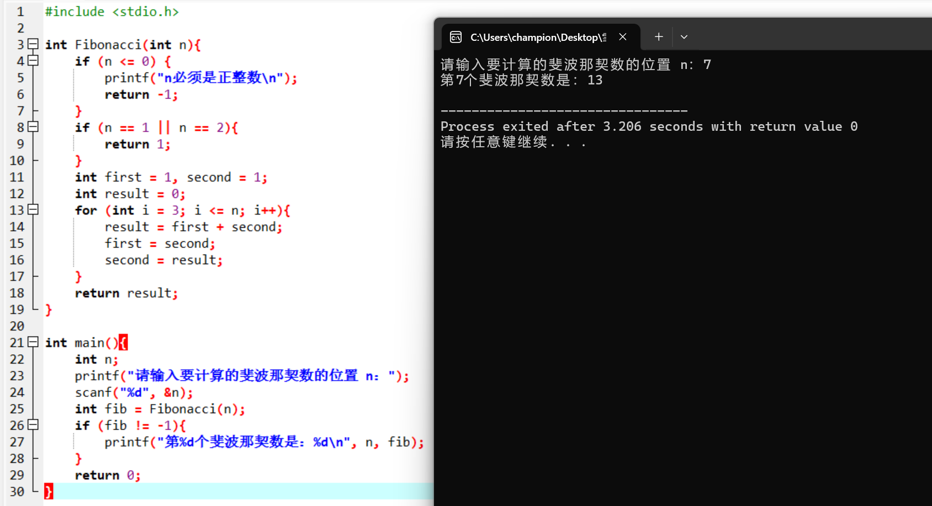Click 'return -1;' in the editor
This screenshot has height=506, width=932.
point(141,94)
